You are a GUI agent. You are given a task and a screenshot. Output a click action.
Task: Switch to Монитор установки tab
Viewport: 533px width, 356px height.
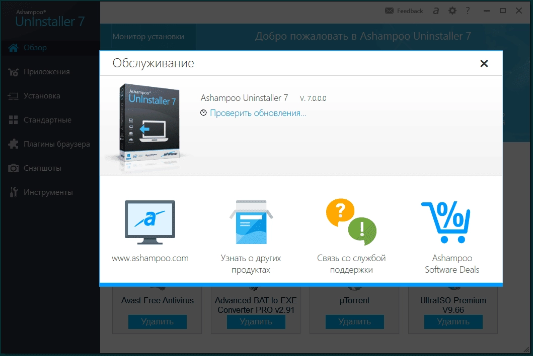(x=148, y=37)
